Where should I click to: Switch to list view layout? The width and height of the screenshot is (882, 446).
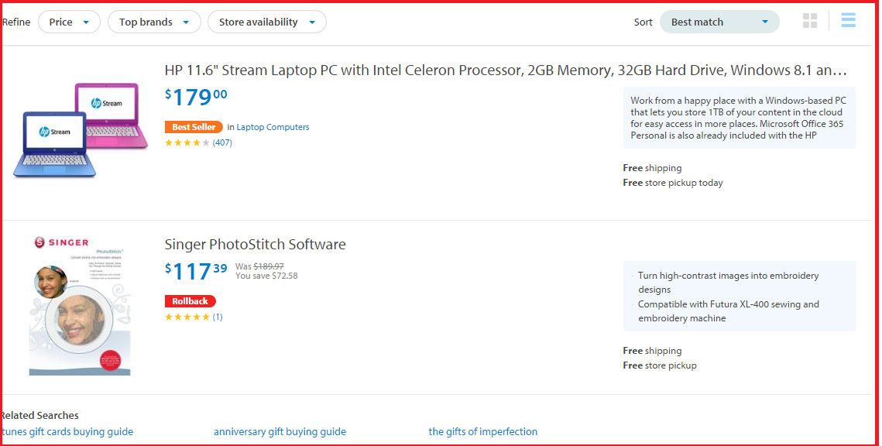tap(849, 21)
